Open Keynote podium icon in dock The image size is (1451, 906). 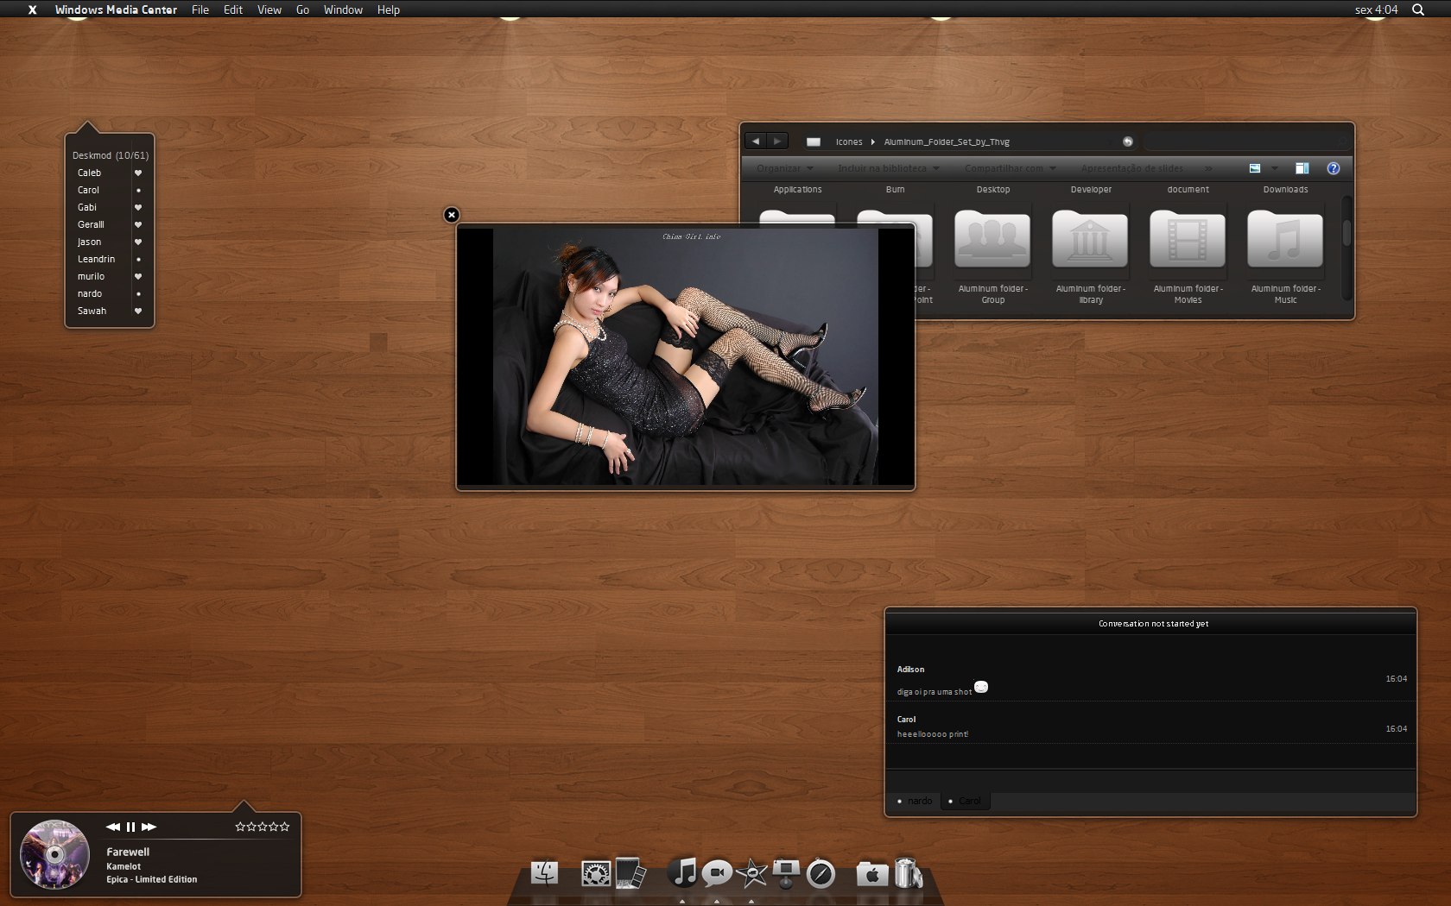click(786, 873)
